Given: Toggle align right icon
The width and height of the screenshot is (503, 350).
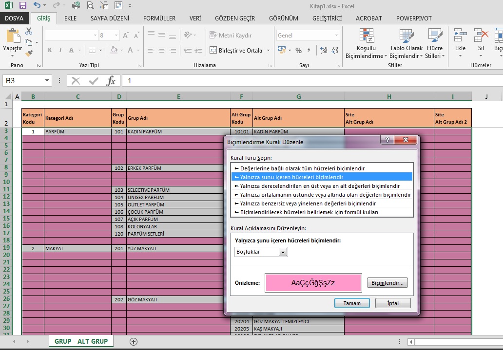Looking at the screenshot, I should (x=172, y=50).
